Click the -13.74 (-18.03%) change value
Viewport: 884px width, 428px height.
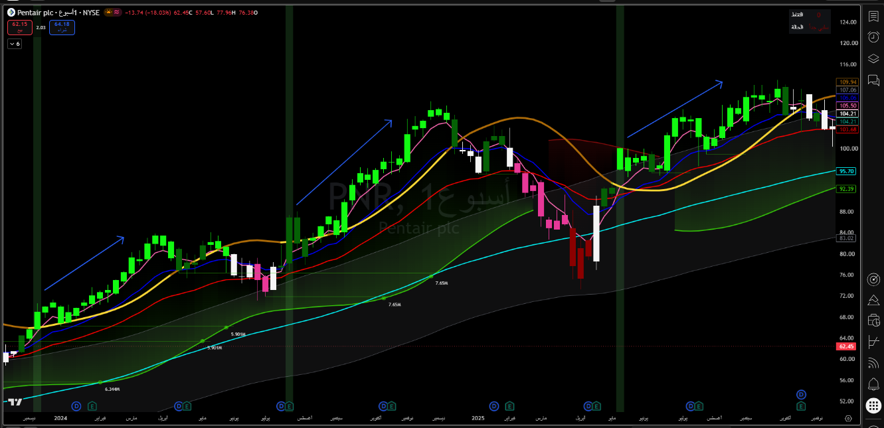pyautogui.click(x=149, y=13)
